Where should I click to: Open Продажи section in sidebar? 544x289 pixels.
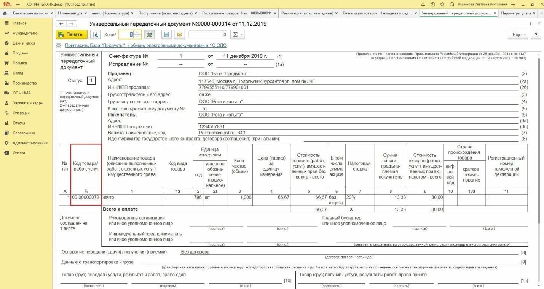click(20, 53)
